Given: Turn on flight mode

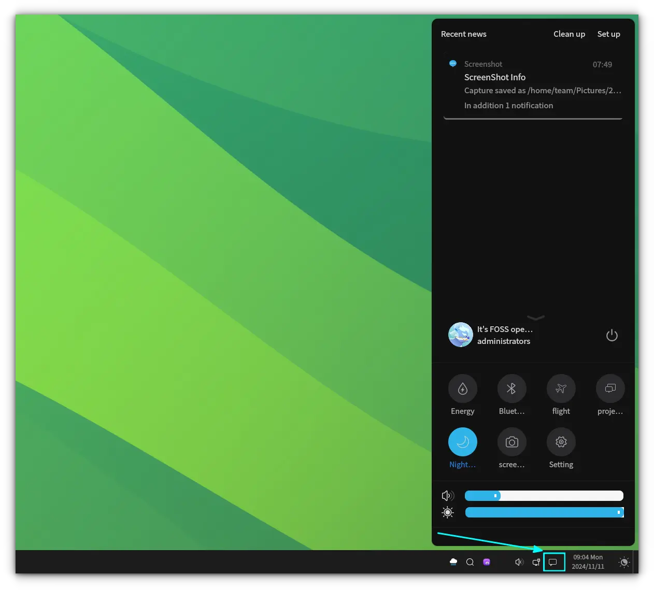Looking at the screenshot, I should pos(561,388).
